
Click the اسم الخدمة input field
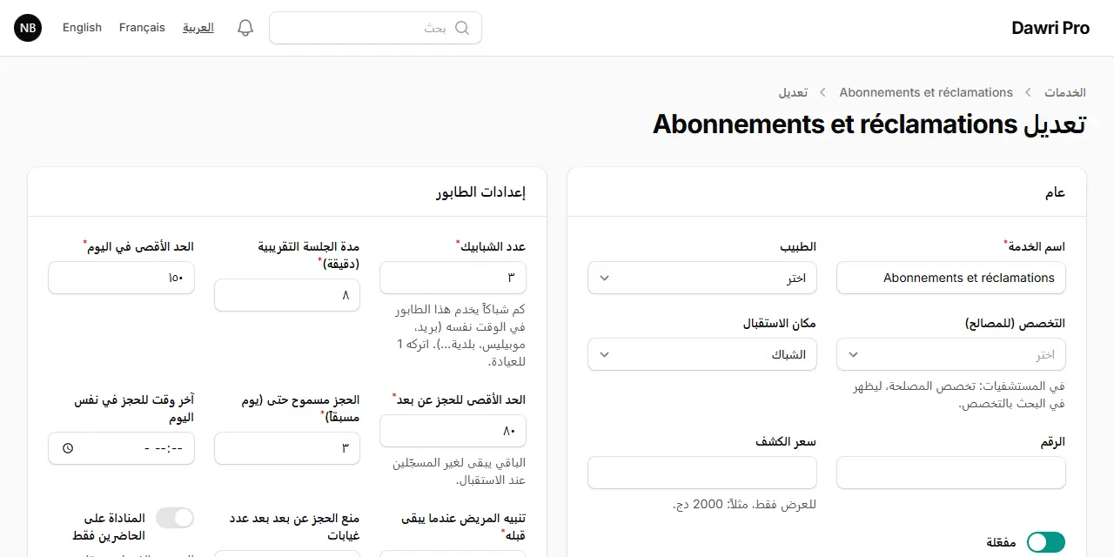coord(951,278)
